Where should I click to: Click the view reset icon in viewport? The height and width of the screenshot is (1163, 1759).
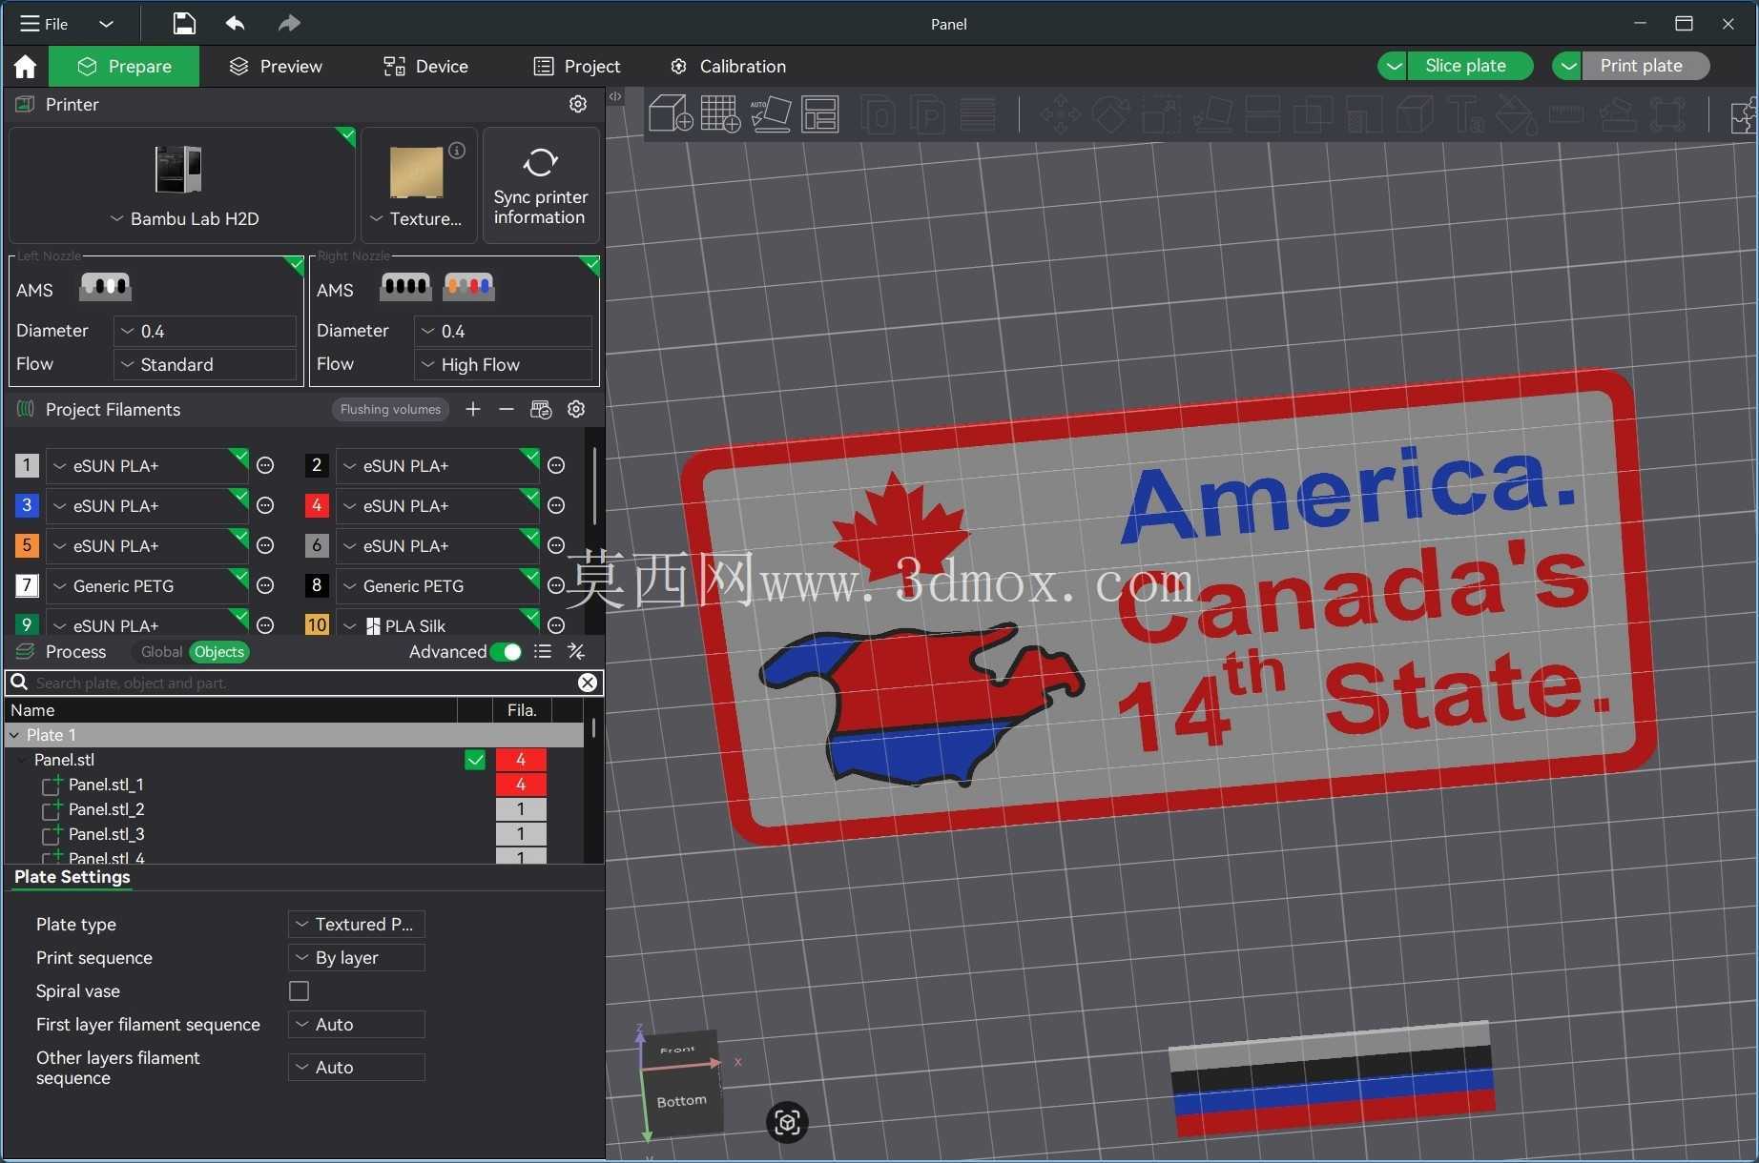[787, 1122]
